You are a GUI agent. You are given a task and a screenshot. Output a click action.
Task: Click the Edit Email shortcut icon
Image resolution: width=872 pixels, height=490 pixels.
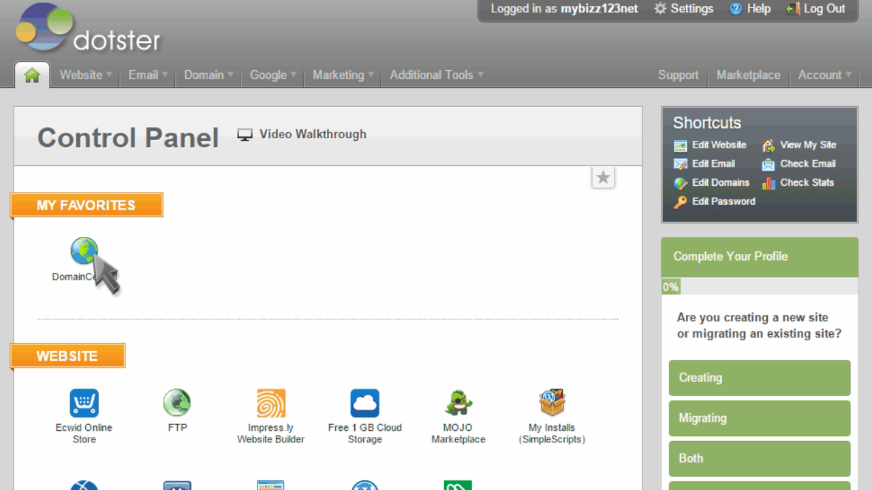(681, 164)
